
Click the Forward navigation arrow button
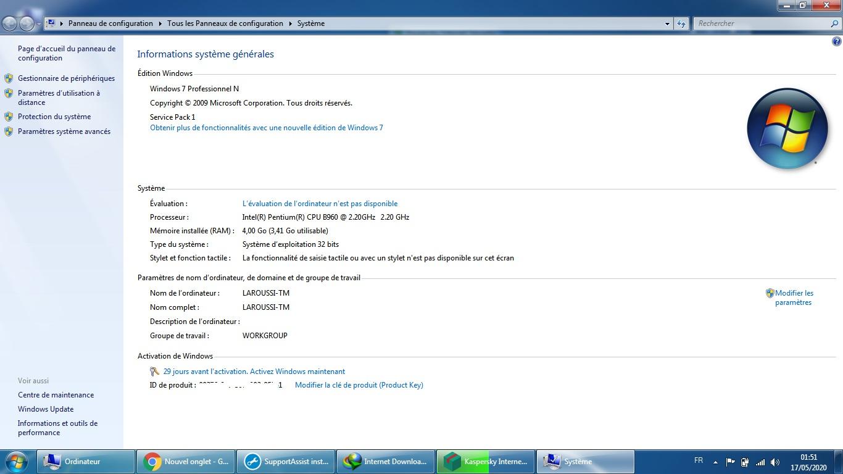[27, 23]
